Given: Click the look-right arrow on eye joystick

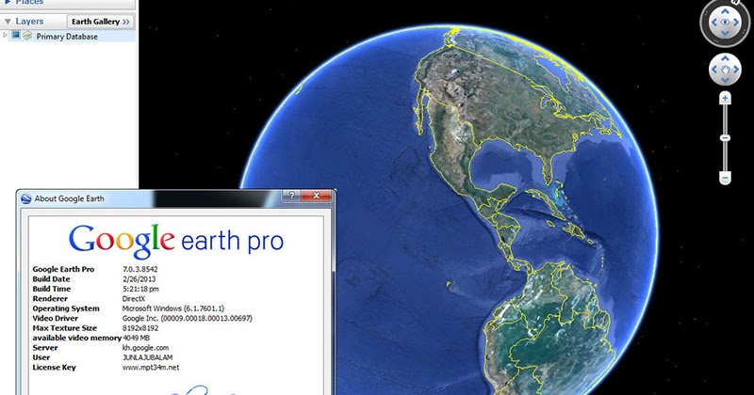Looking at the screenshot, I should point(736,23).
